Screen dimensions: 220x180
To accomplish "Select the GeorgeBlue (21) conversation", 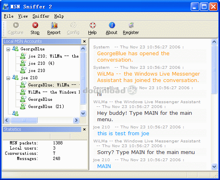I will pyautogui.click(x=46, y=106).
